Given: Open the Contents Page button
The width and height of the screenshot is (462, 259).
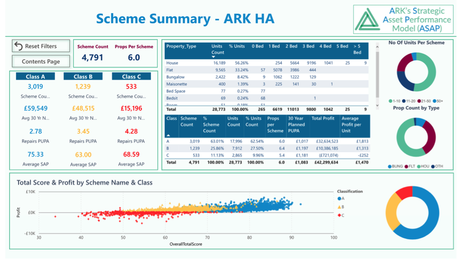Looking at the screenshot, I should pos(41,61).
